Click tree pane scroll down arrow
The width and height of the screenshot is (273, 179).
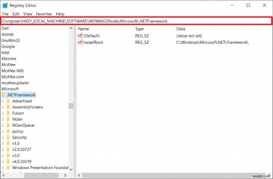pyautogui.click(x=71, y=169)
